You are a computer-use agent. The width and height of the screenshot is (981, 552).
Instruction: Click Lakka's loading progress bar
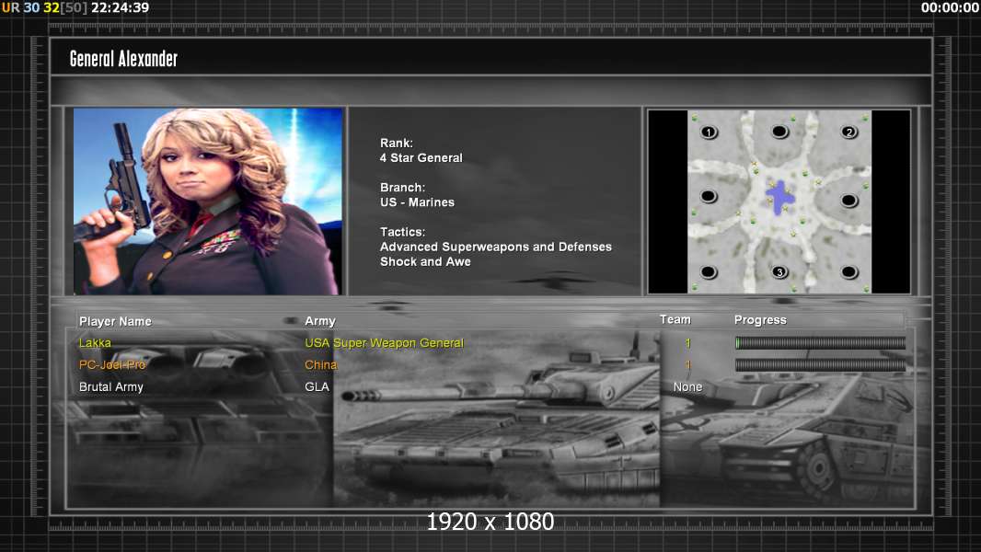(x=820, y=342)
